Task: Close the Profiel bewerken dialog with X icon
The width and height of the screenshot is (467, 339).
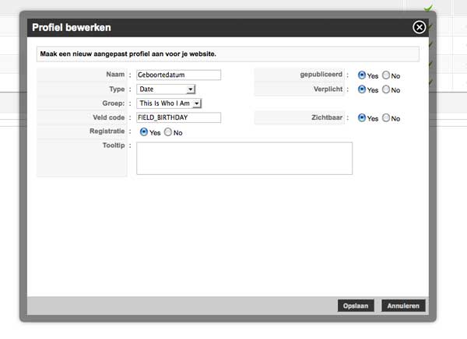Action: point(419,27)
